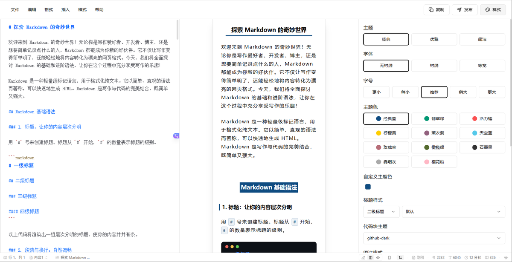This screenshot has height=262, width=512.
Task: Click preview title '探索 Markdown 的奇妙世界'
Action: (x=269, y=30)
